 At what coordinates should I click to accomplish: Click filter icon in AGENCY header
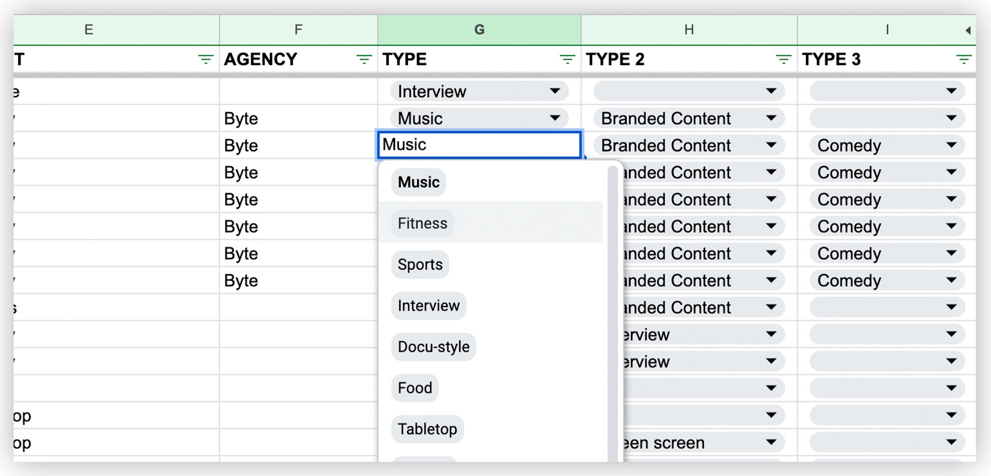(364, 60)
